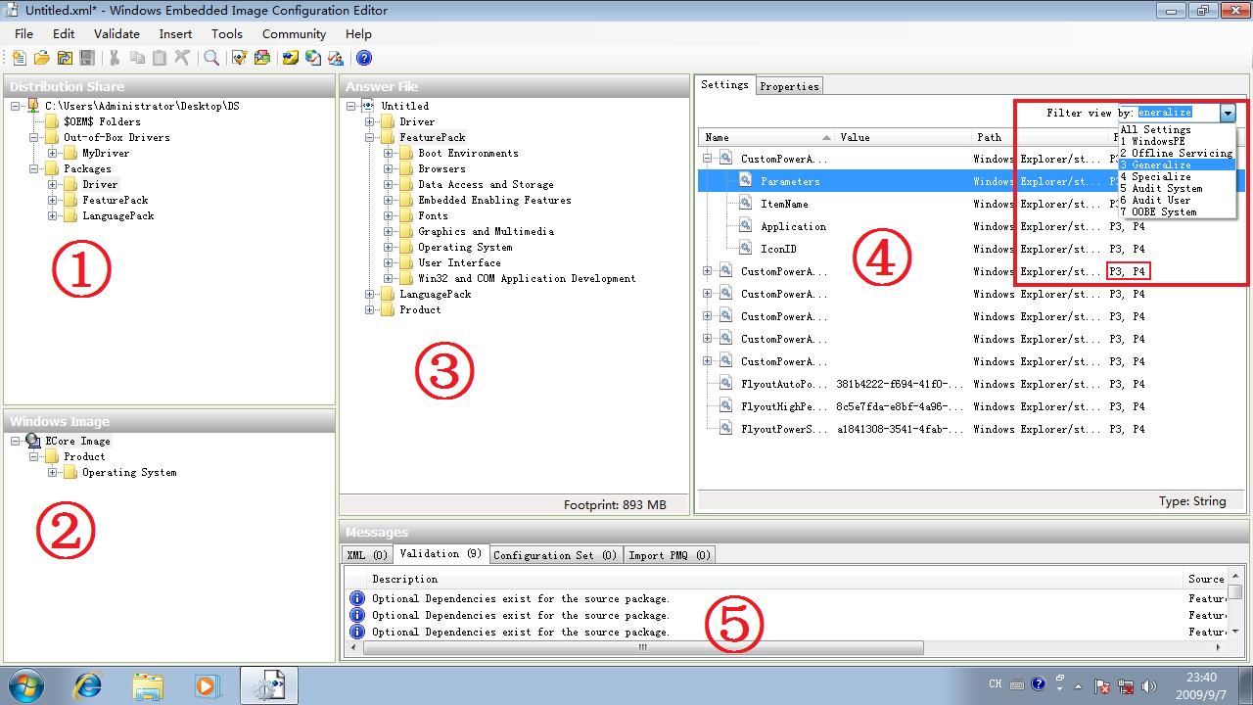Screen dimensions: 1253x705
Task: Click the Copy toolbar icon
Action: coord(137,58)
